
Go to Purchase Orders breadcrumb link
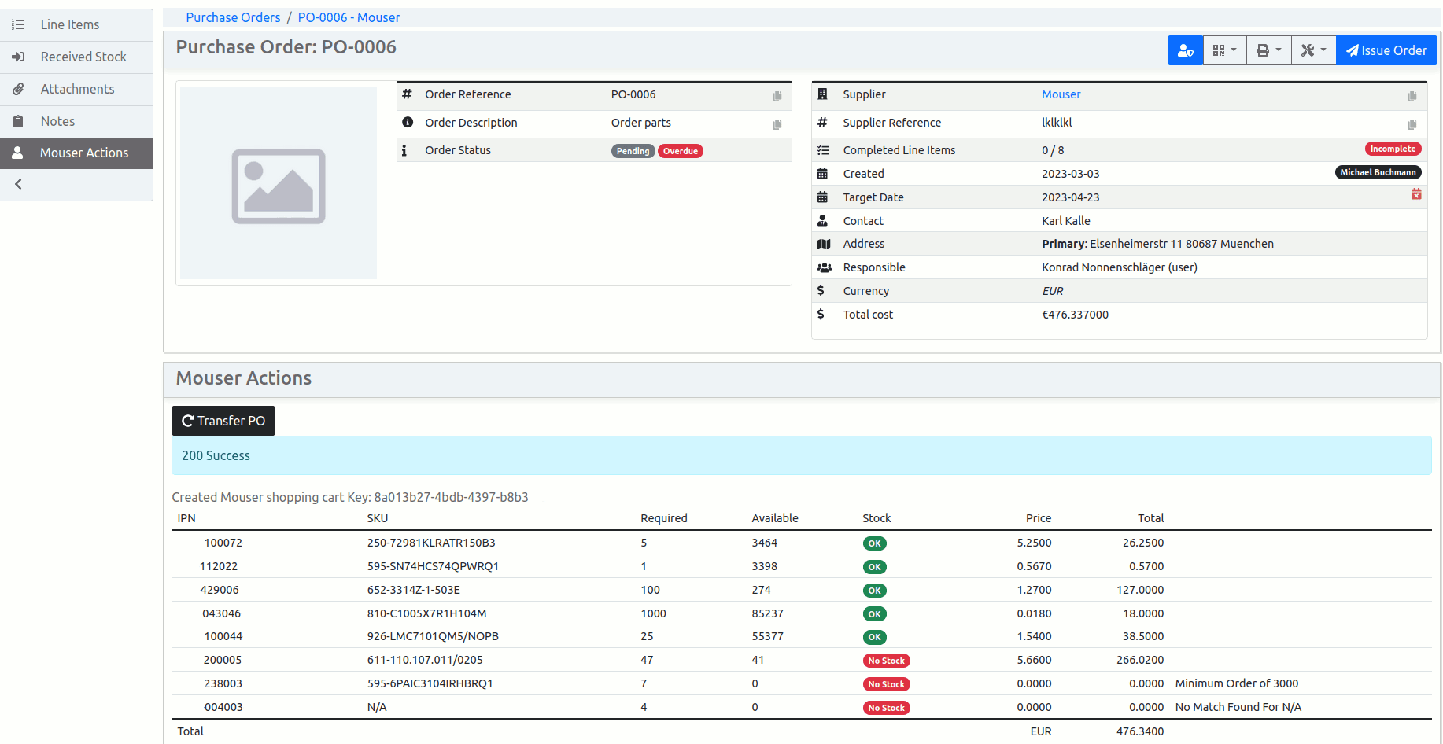click(x=233, y=17)
